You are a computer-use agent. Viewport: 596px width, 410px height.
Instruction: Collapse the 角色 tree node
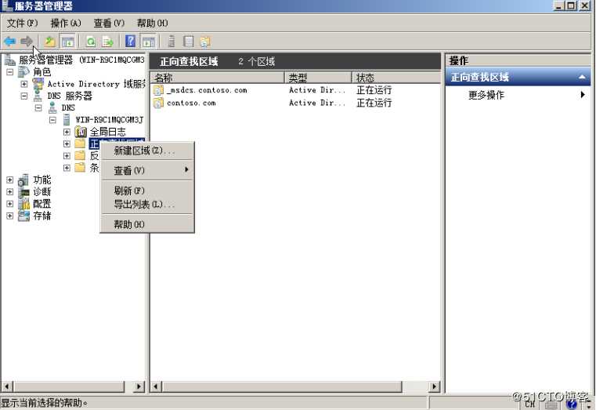point(10,71)
